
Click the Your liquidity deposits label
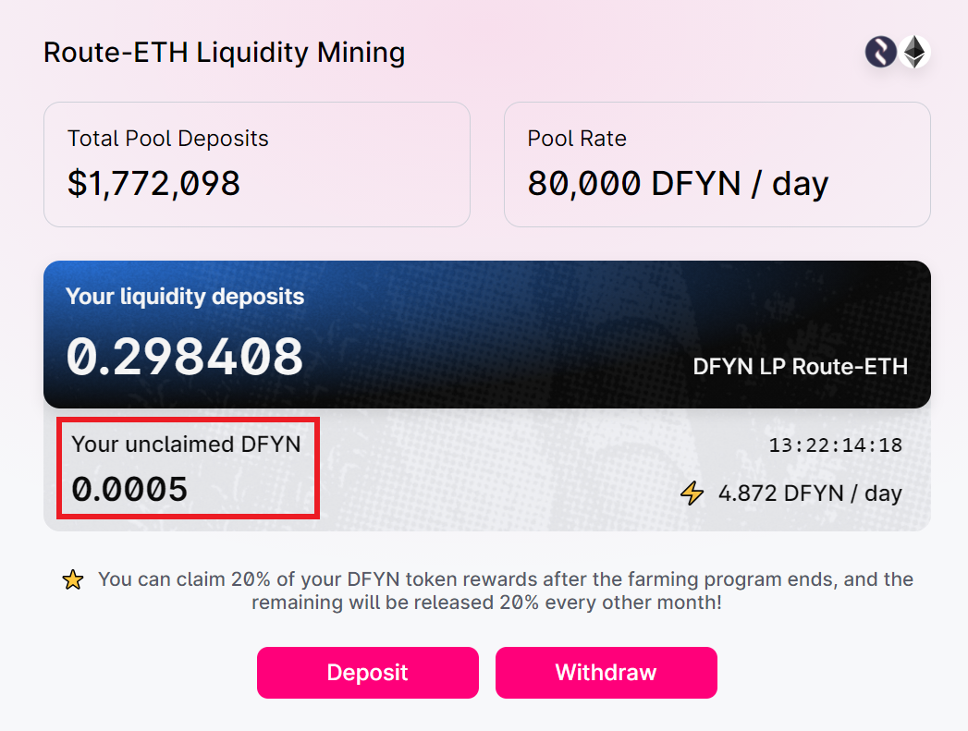pos(185,297)
